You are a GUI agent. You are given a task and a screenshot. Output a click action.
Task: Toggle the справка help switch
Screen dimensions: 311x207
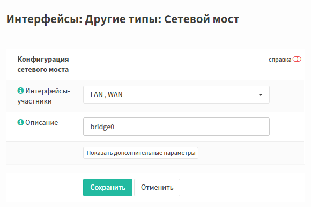click(x=297, y=59)
